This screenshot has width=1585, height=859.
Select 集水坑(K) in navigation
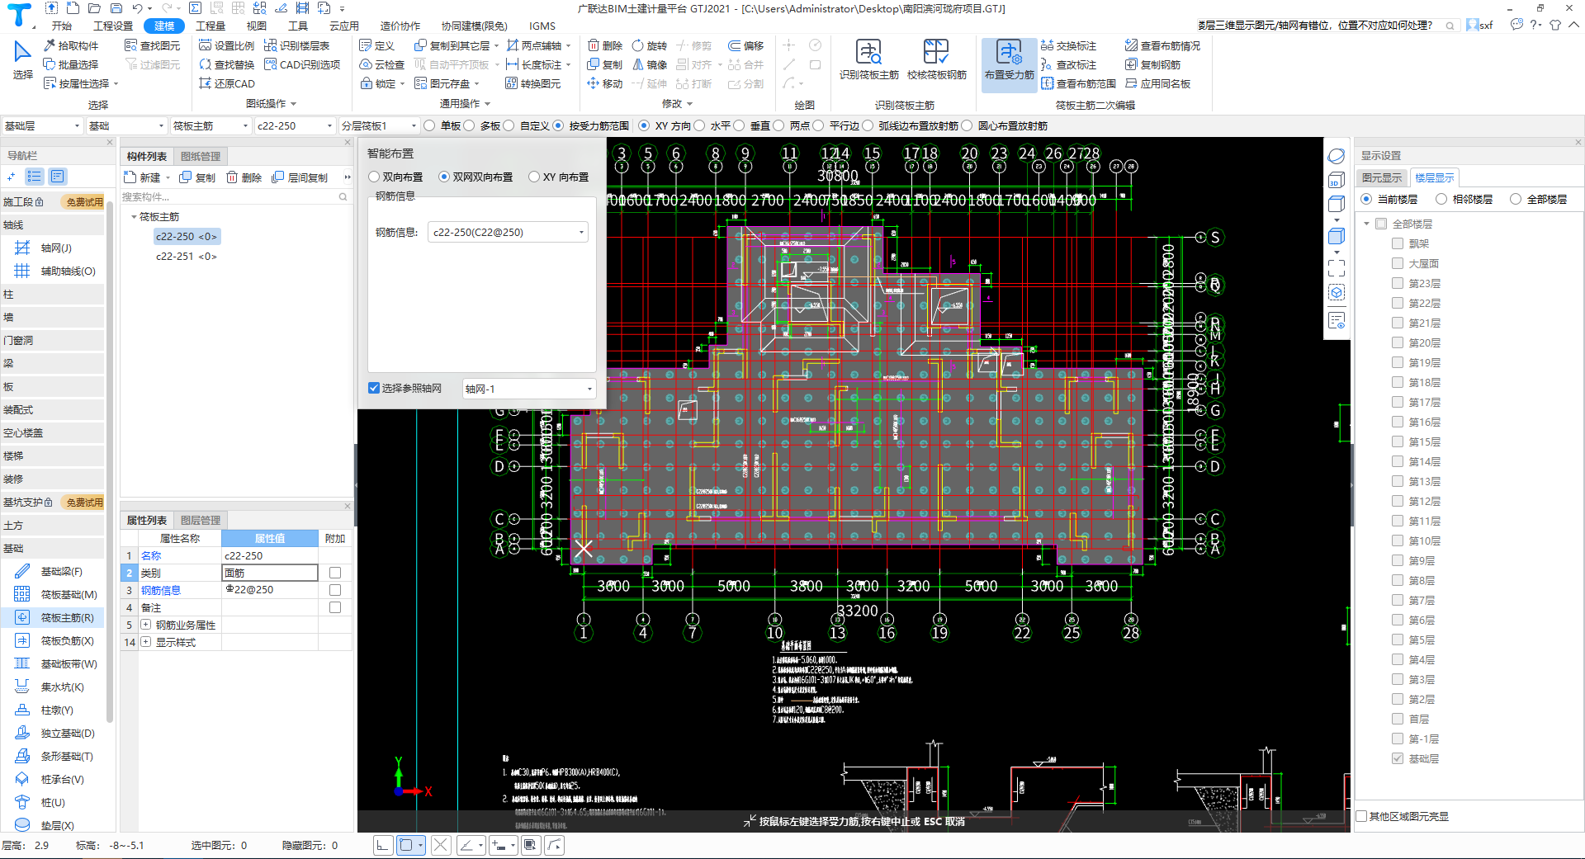(50, 687)
